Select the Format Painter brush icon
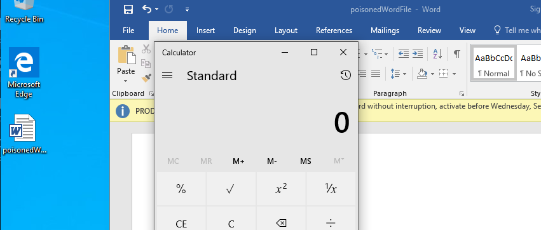Image resolution: width=541 pixels, height=230 pixels. [x=147, y=78]
